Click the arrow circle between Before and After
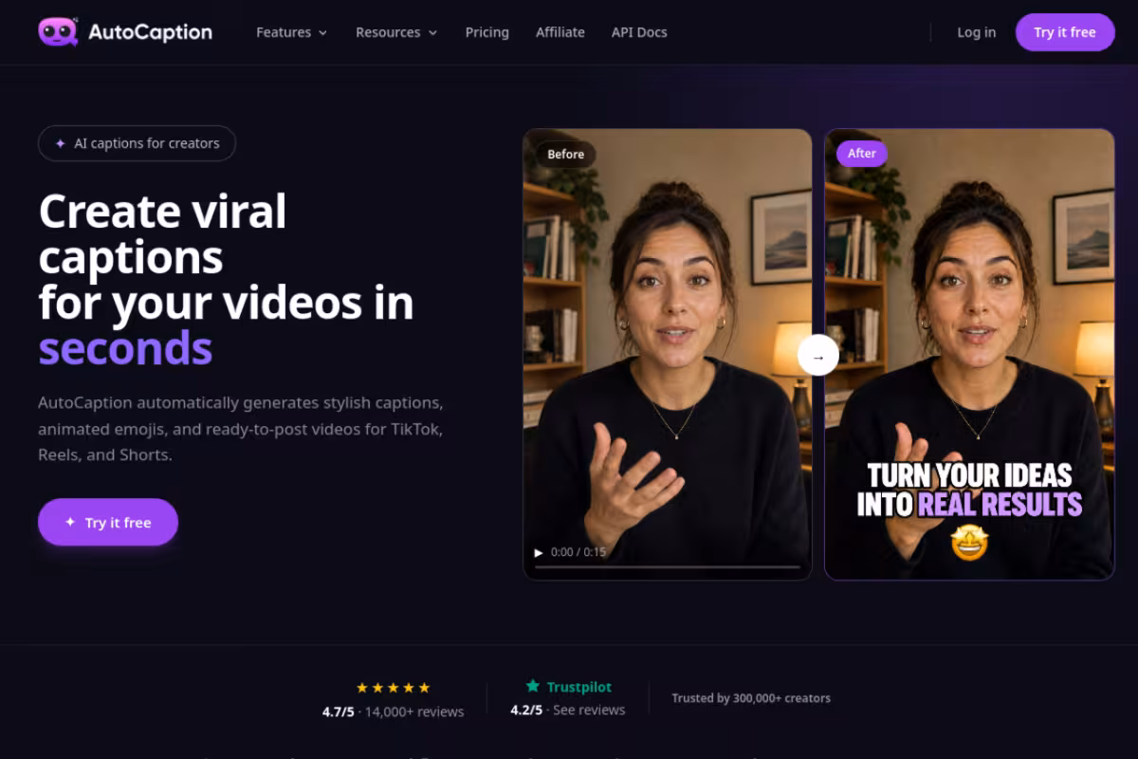Viewport: 1138px width, 759px height. coord(818,357)
